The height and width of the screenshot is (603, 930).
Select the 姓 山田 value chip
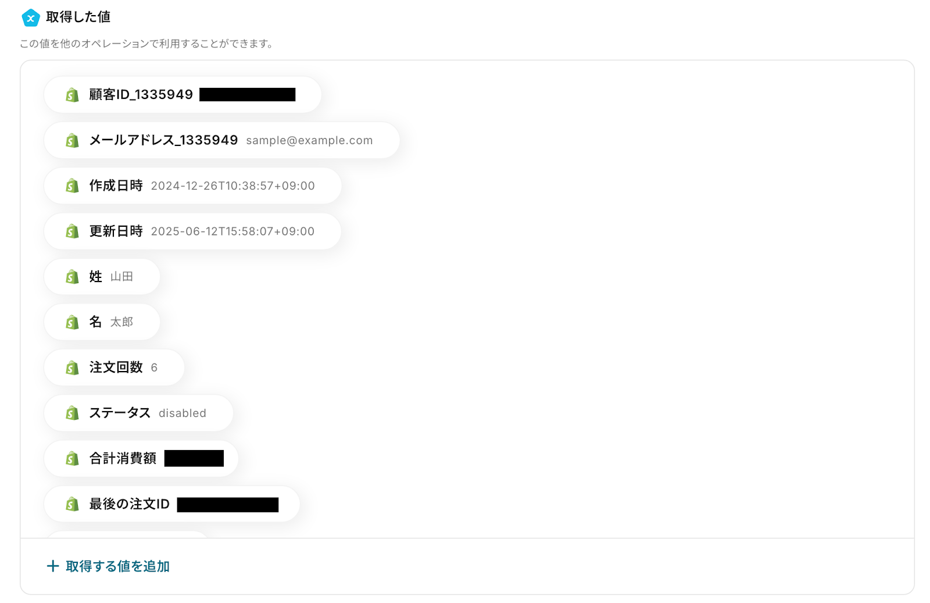tap(102, 277)
